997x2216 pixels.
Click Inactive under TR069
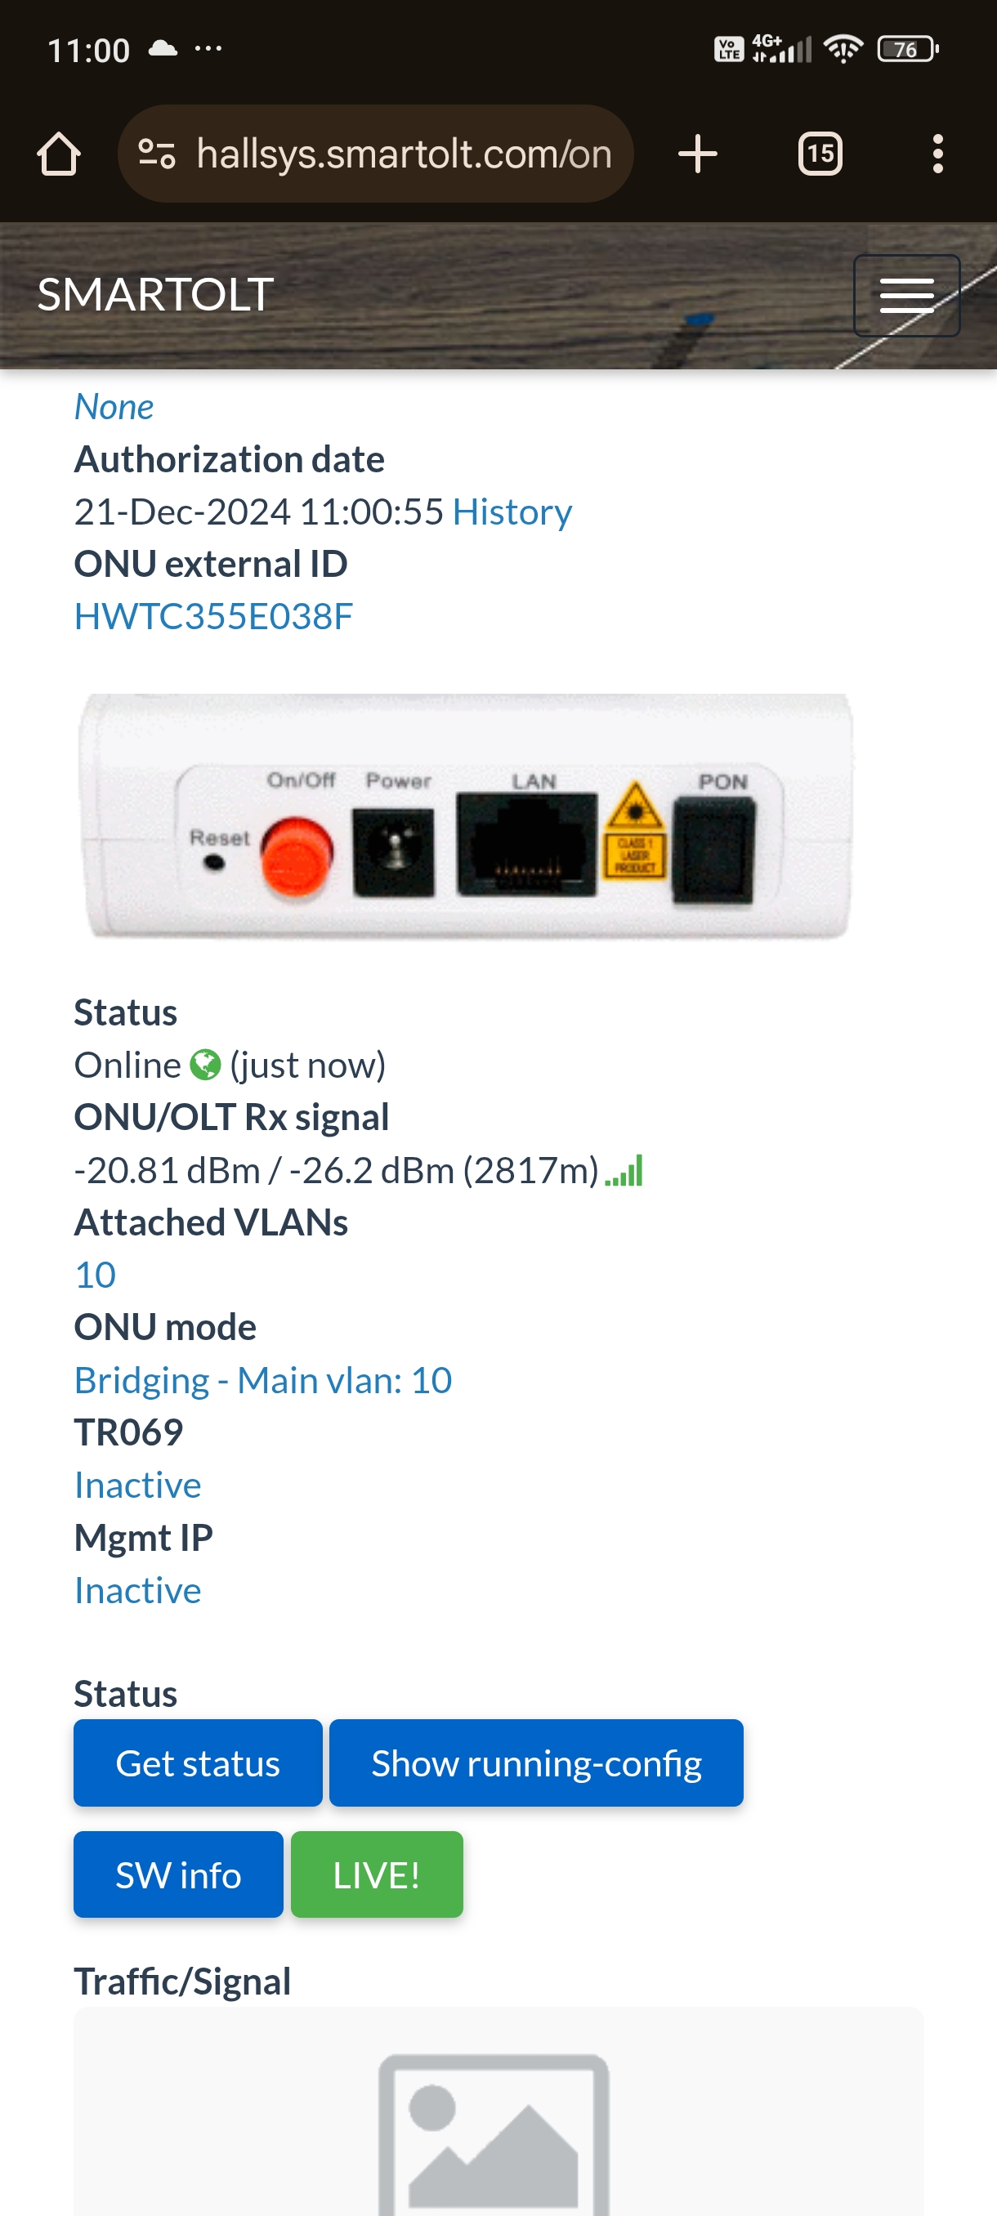137,1485
